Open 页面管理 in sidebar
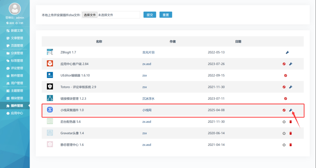Viewport: 316px width, 168px height. pyautogui.click(x=15, y=46)
